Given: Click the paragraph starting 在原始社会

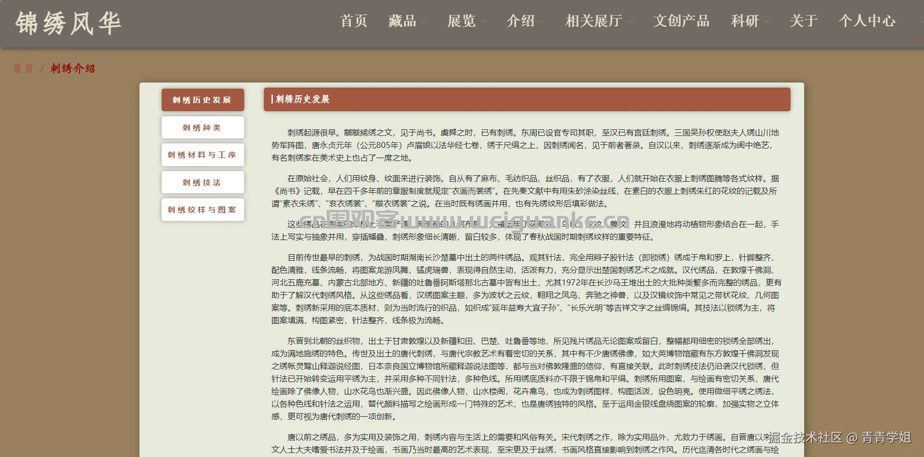Looking at the screenshot, I should [x=526, y=191].
